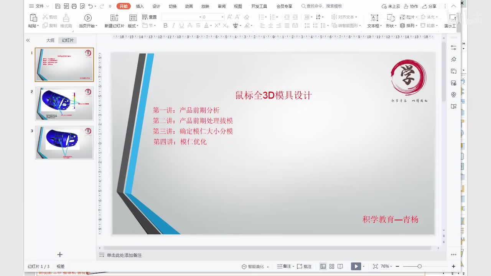The height and width of the screenshot is (276, 491).
Task: Click the Superscript X² icon
Action: [x=217, y=26]
